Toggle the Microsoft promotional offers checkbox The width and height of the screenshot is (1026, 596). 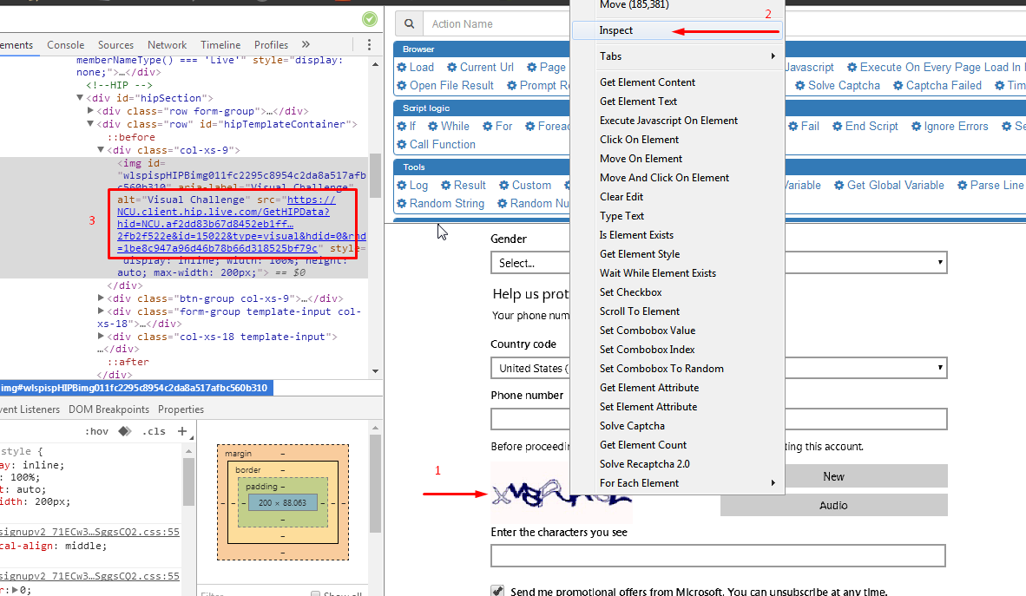pyautogui.click(x=497, y=591)
